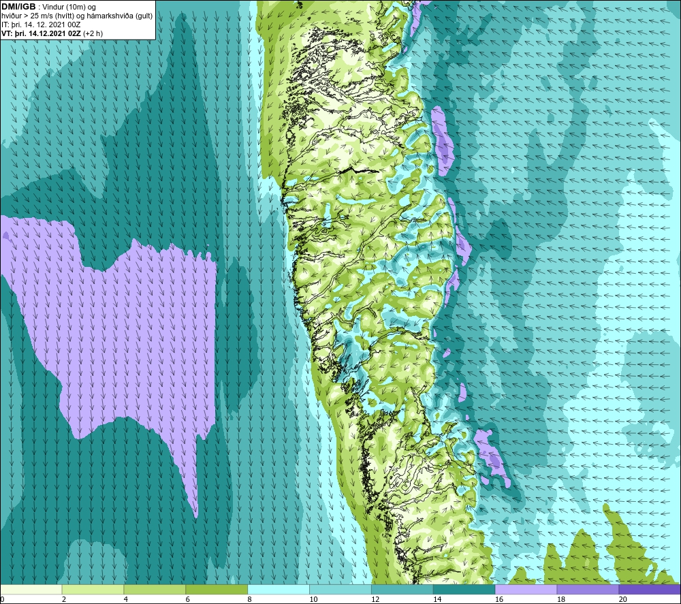This screenshot has height=604, width=681.
Task: Click the legend tick label '4'
Action: 126,599
